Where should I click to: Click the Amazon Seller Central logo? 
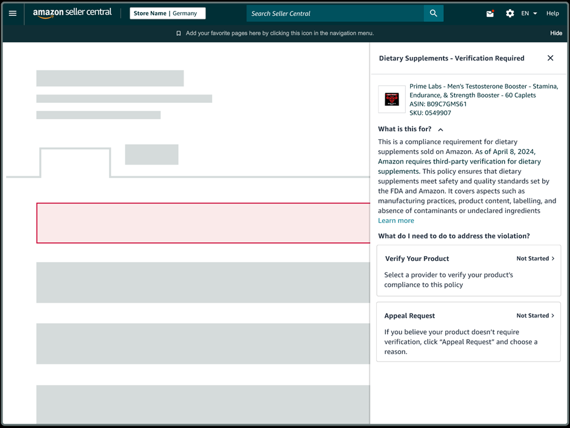pyautogui.click(x=72, y=13)
